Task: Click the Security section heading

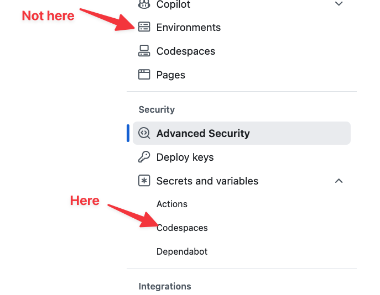Action: 157,109
